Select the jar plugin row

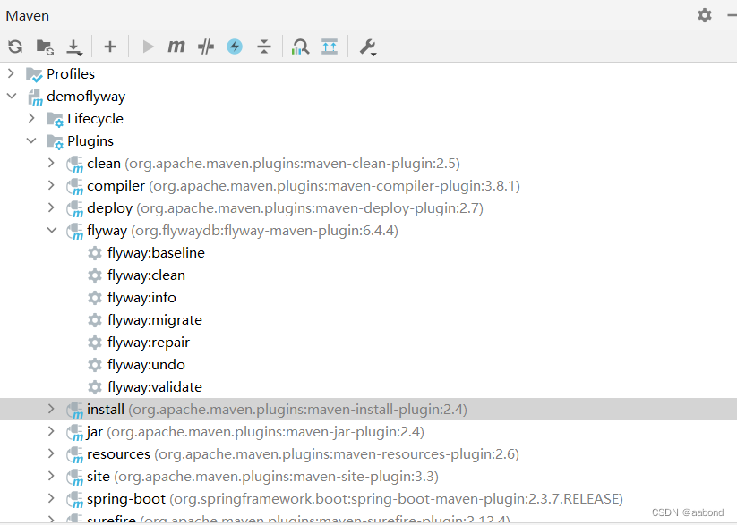369,431
